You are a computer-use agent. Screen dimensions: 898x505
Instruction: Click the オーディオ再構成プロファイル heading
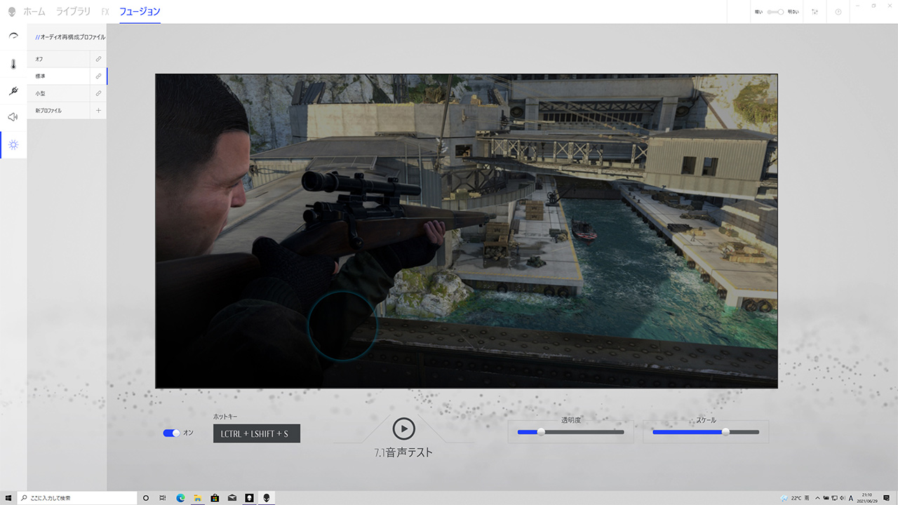(x=70, y=37)
